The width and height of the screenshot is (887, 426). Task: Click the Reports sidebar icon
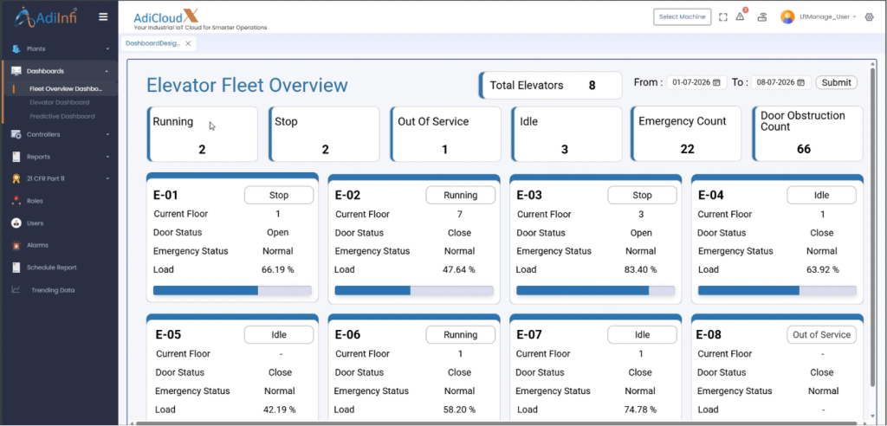tap(16, 157)
